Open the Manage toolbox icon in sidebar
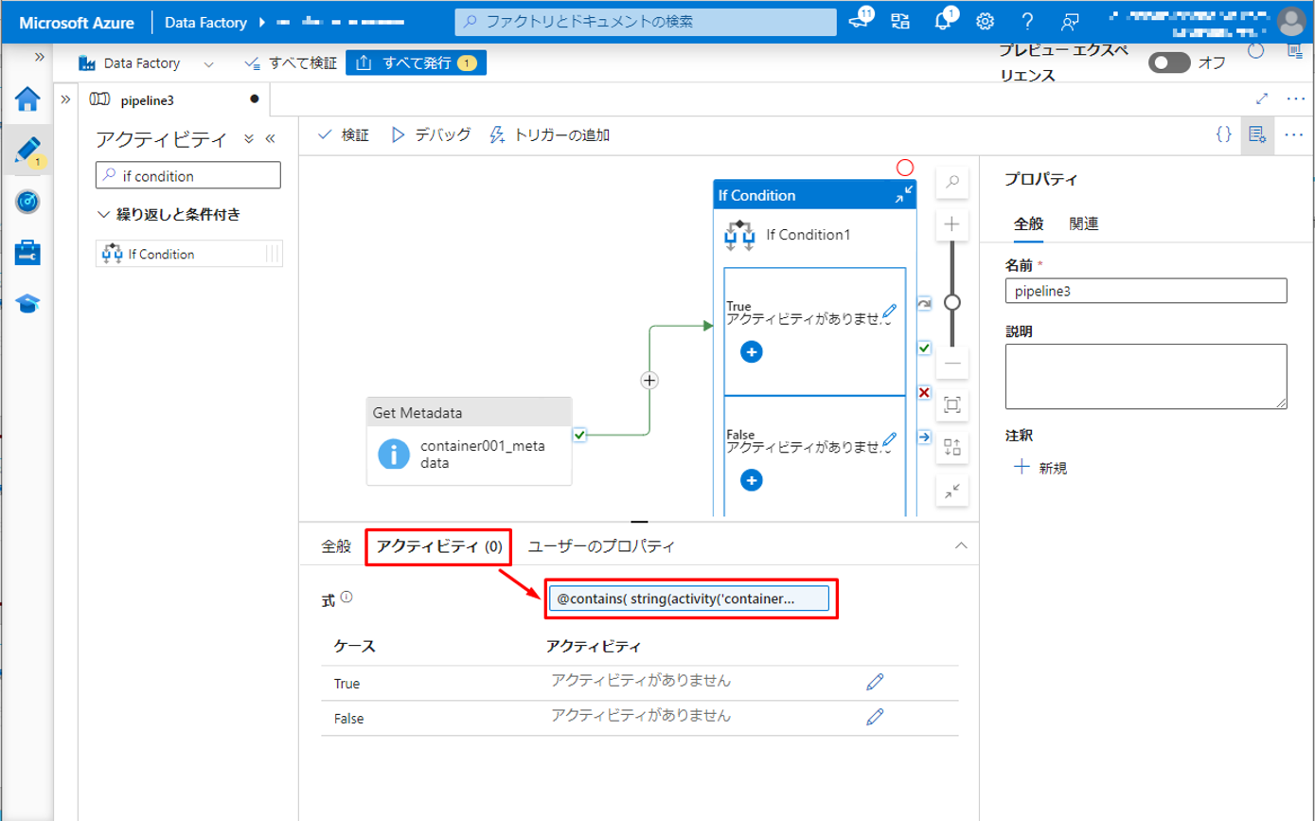 (x=27, y=252)
